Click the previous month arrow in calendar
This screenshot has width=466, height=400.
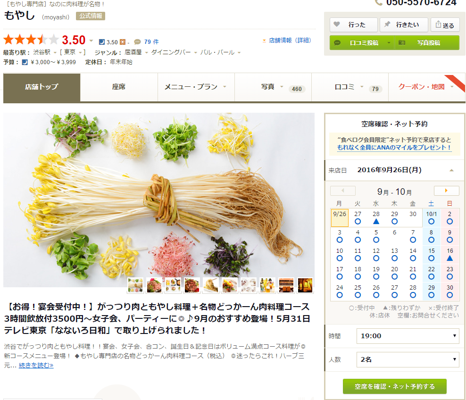343,191
